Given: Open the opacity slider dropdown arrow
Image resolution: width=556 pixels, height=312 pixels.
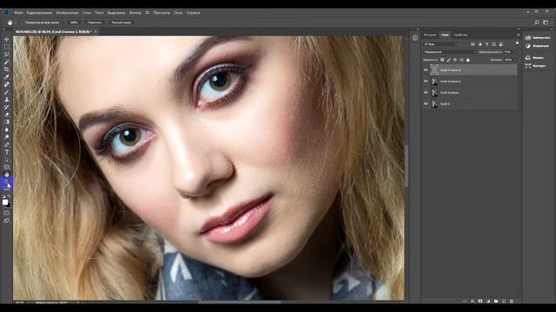Looking at the screenshot, I should click(516, 52).
